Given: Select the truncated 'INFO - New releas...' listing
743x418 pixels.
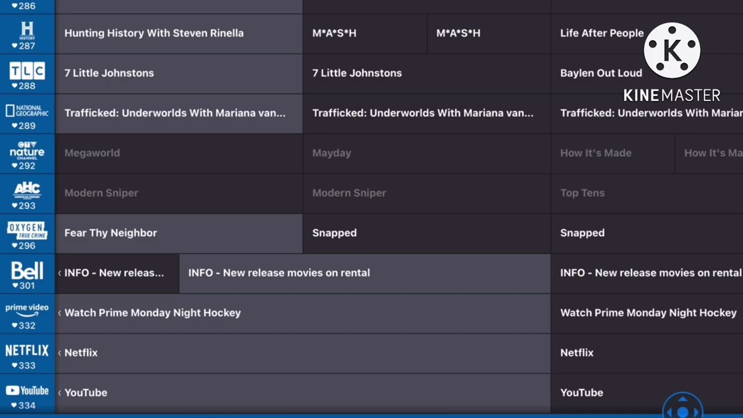Looking at the screenshot, I should pyautogui.click(x=117, y=273).
